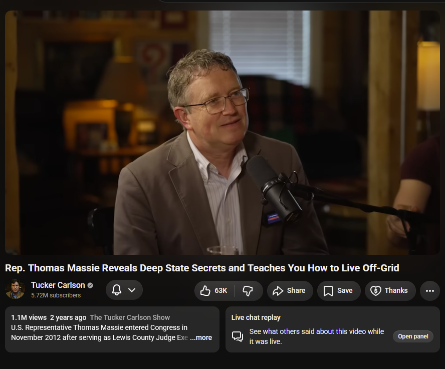Click the live chat speech bubble icon
This screenshot has width=445, height=369.
(x=237, y=336)
